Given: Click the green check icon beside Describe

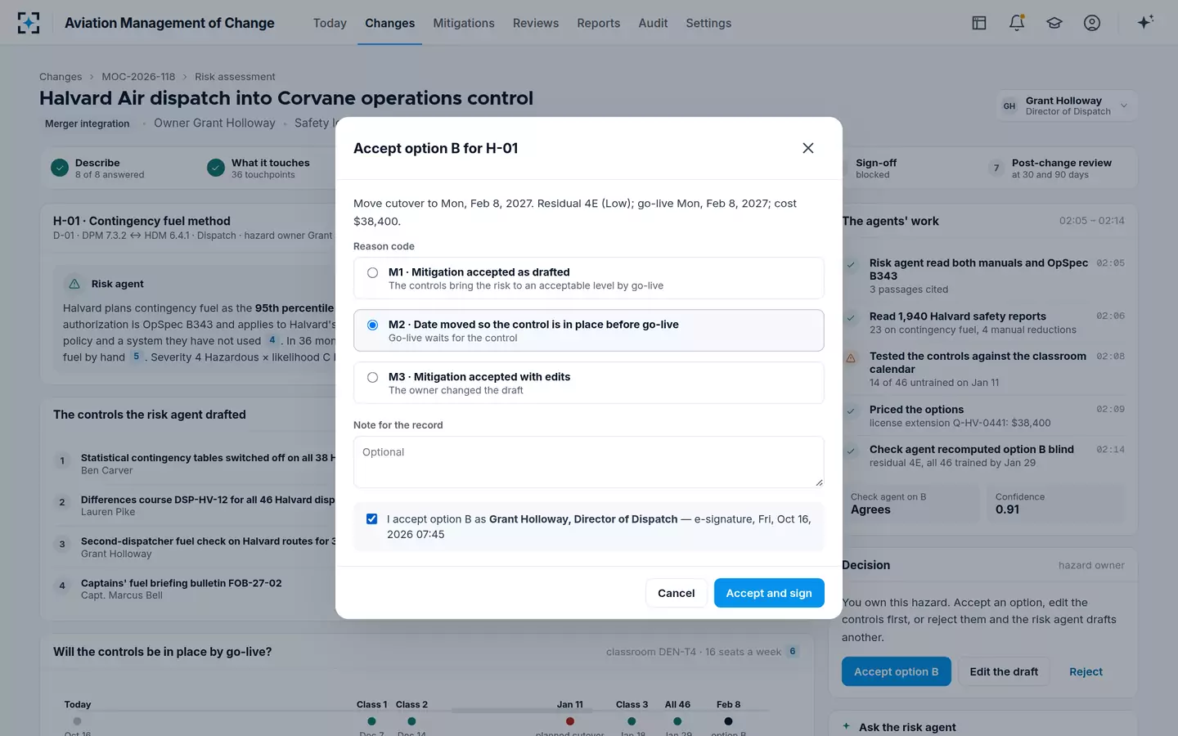Looking at the screenshot, I should [60, 168].
